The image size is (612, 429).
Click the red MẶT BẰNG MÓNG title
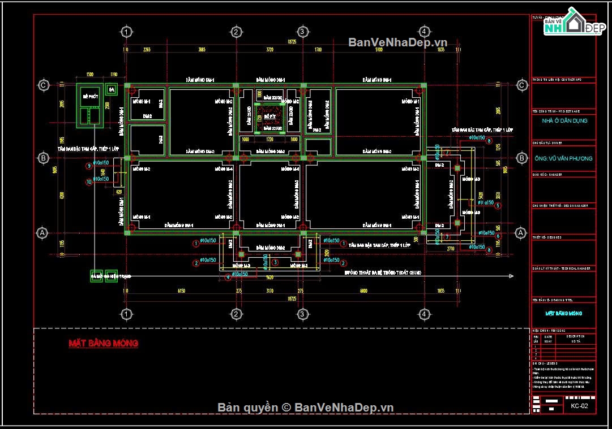(x=104, y=343)
